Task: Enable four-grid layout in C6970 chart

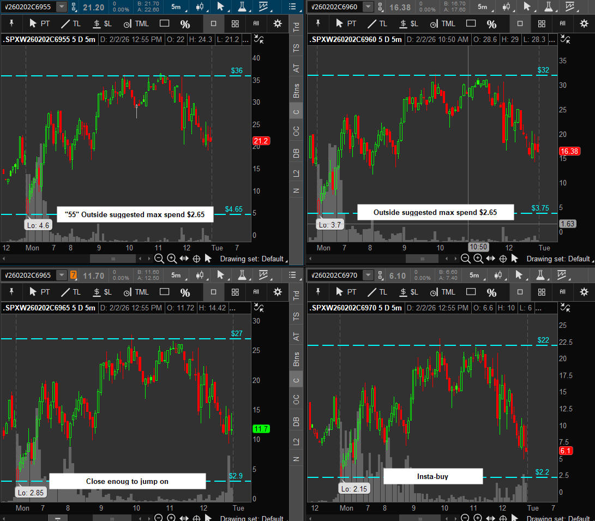Action: point(541,292)
